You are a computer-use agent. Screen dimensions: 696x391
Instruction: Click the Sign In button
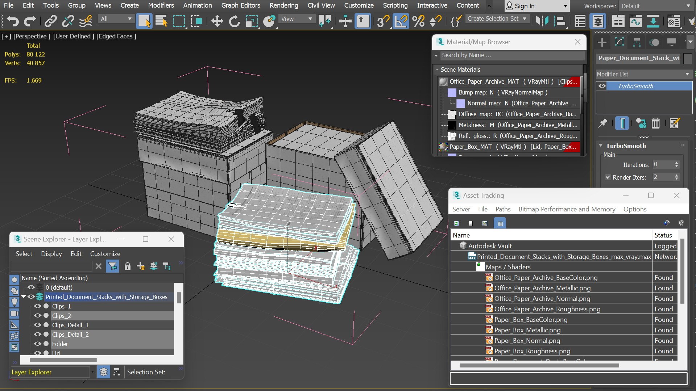tap(537, 6)
